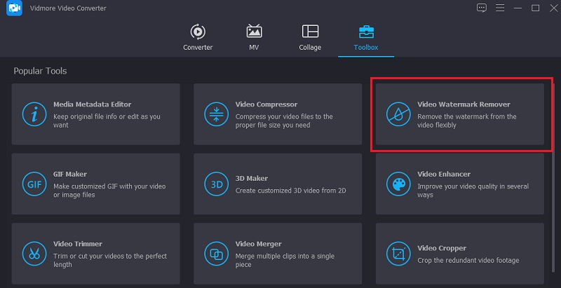Click the Video Trimmer scissors icon

[x=32, y=254]
